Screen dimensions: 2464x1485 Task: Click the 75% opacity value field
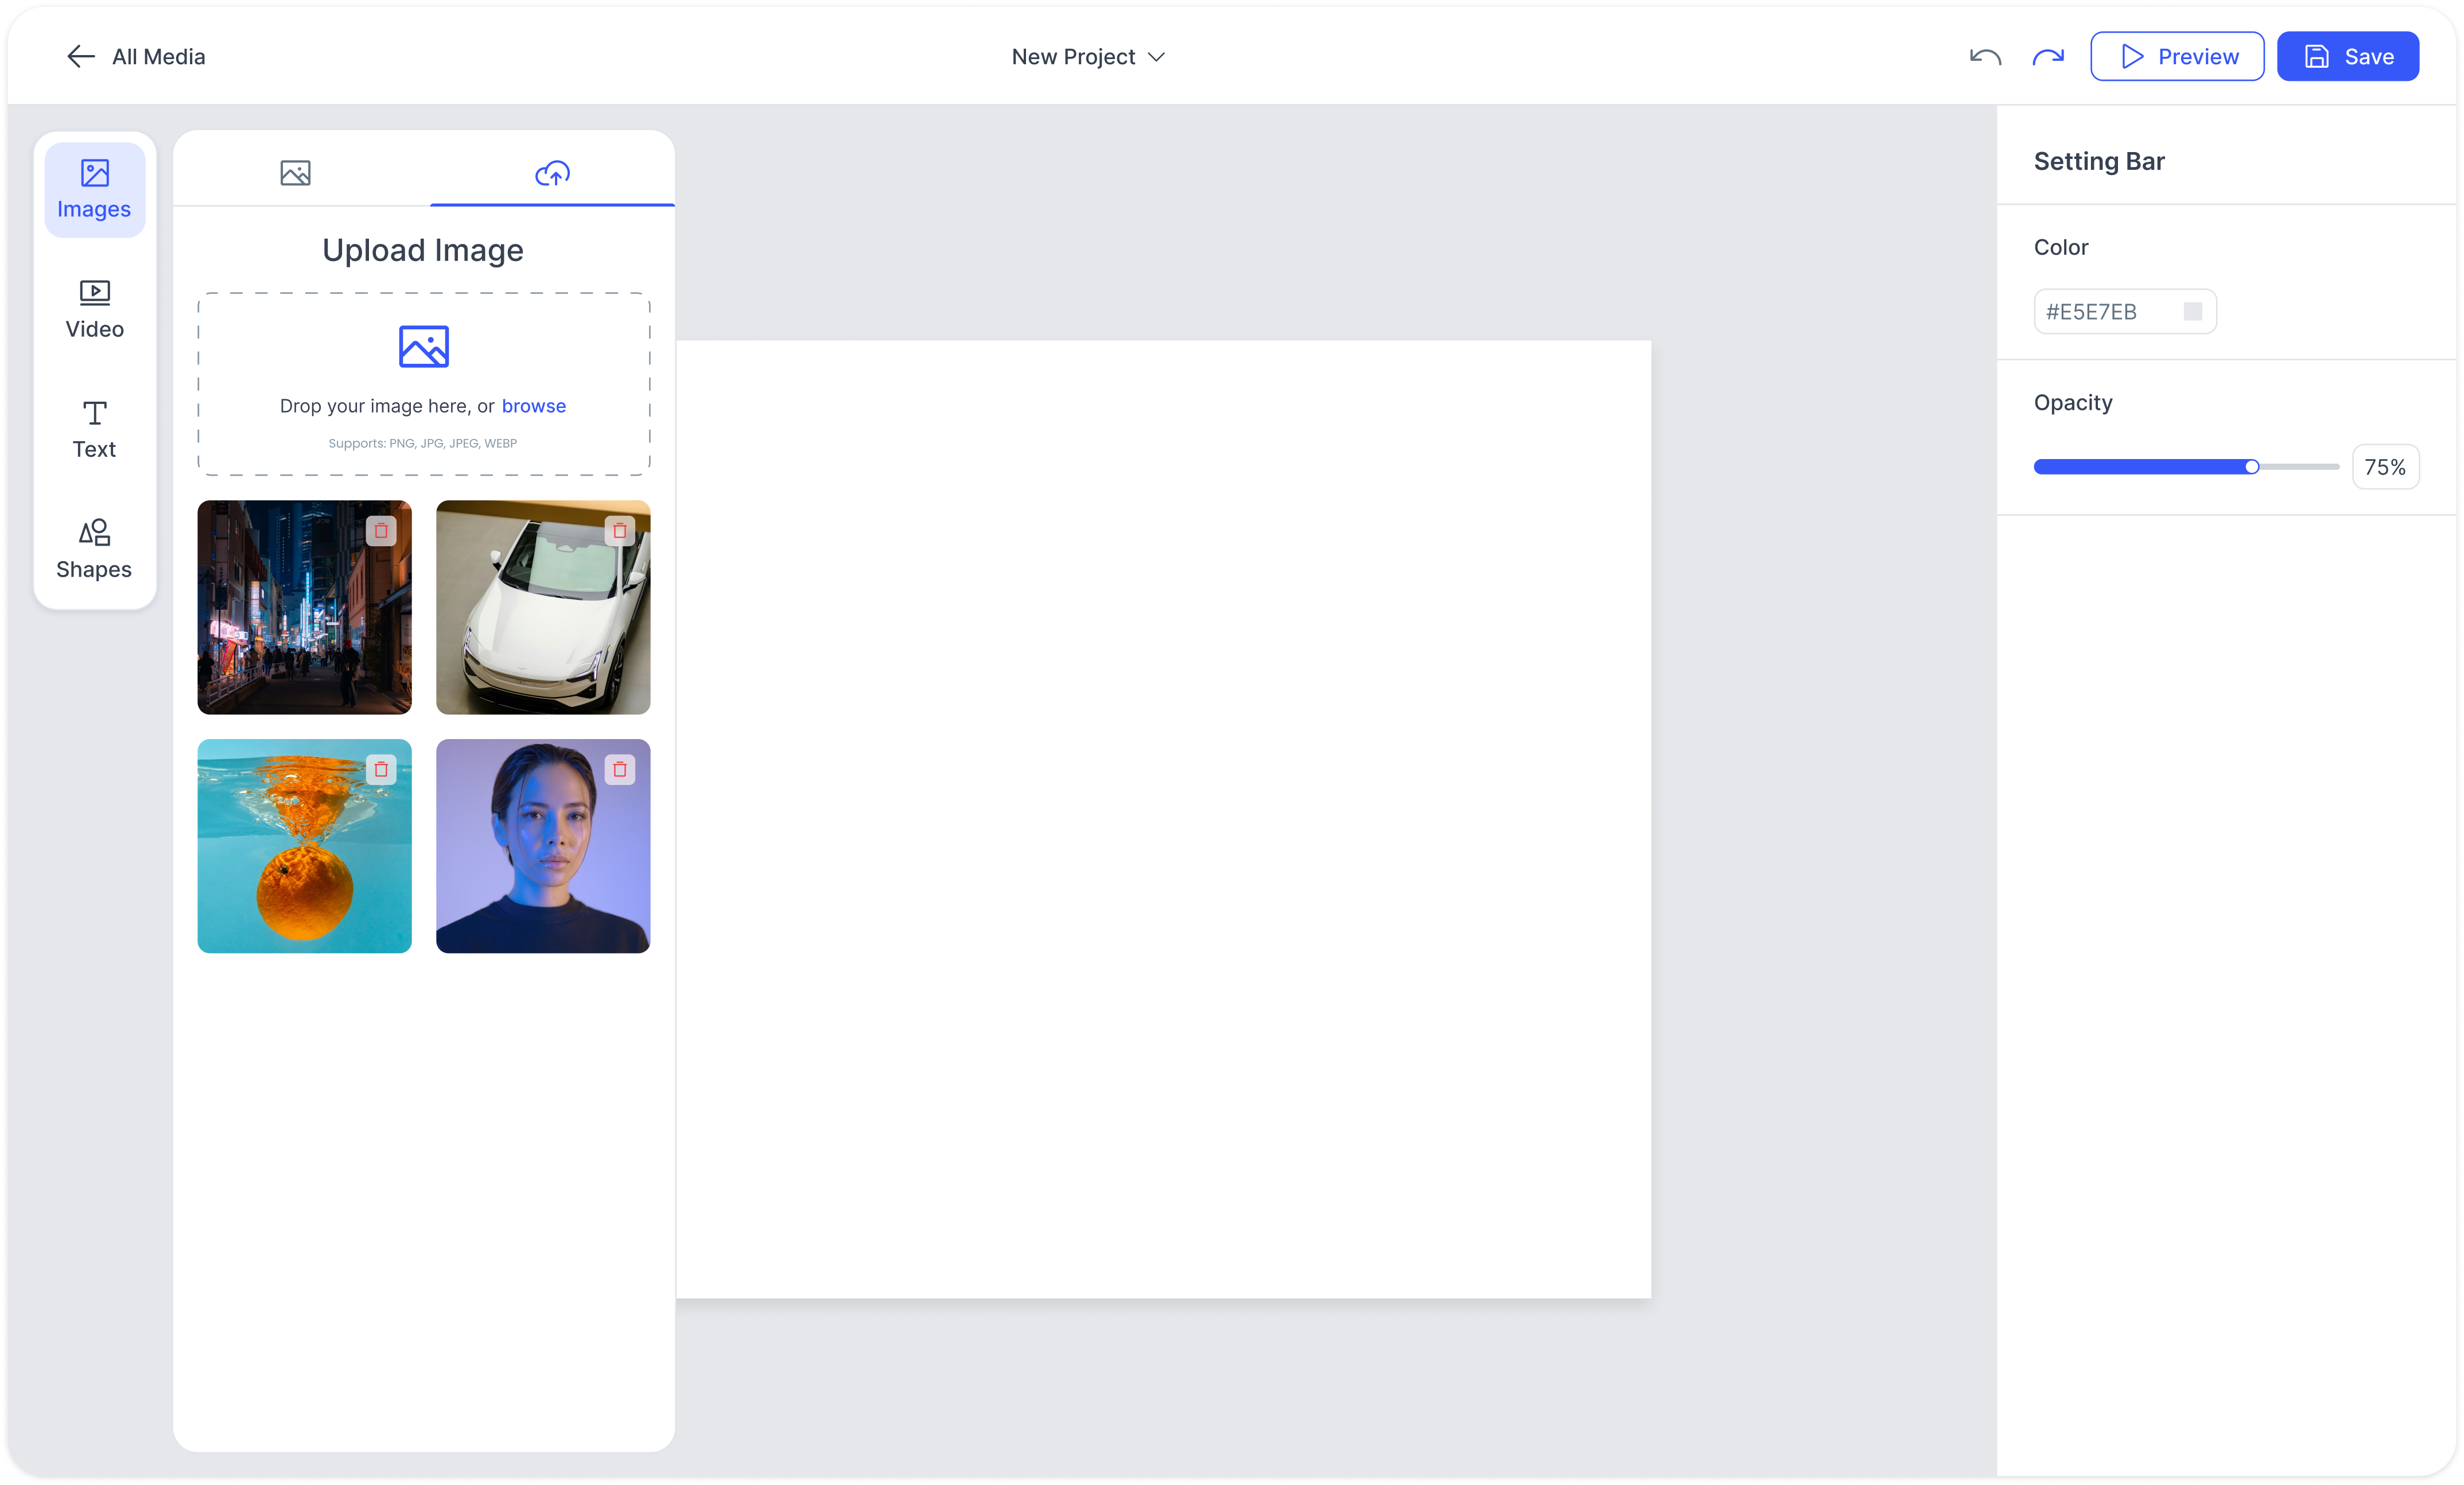2385,467
